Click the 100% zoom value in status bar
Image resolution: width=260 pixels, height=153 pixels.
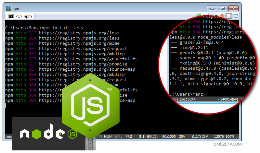point(230,136)
